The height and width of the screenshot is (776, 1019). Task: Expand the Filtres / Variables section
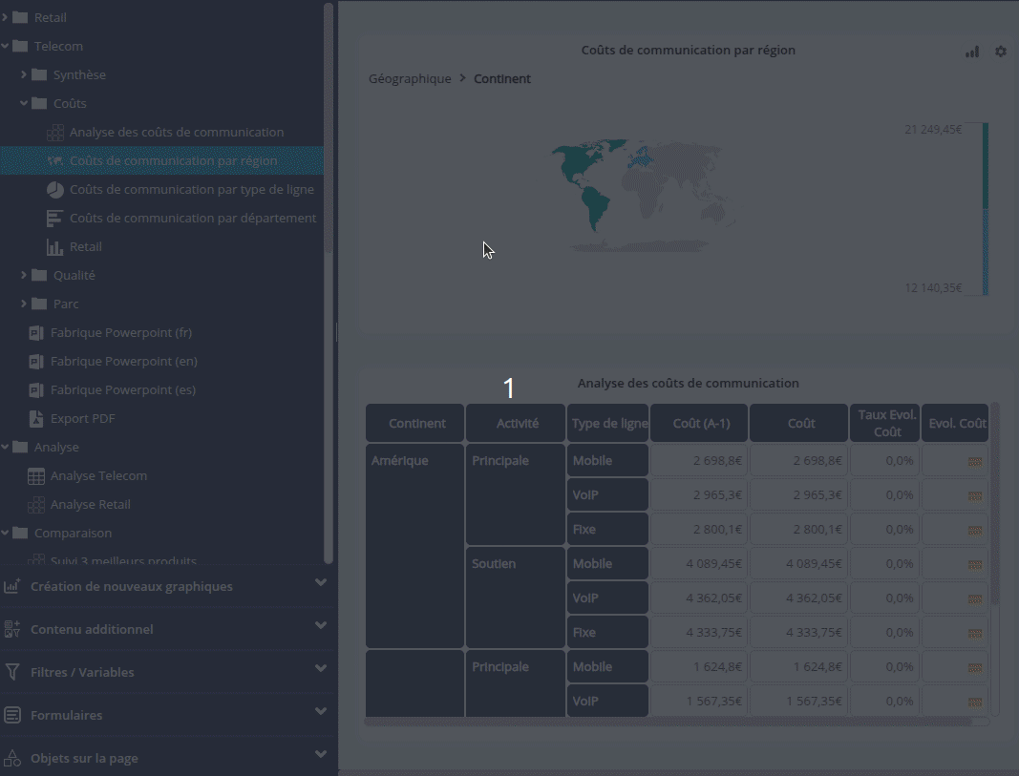pyautogui.click(x=321, y=669)
